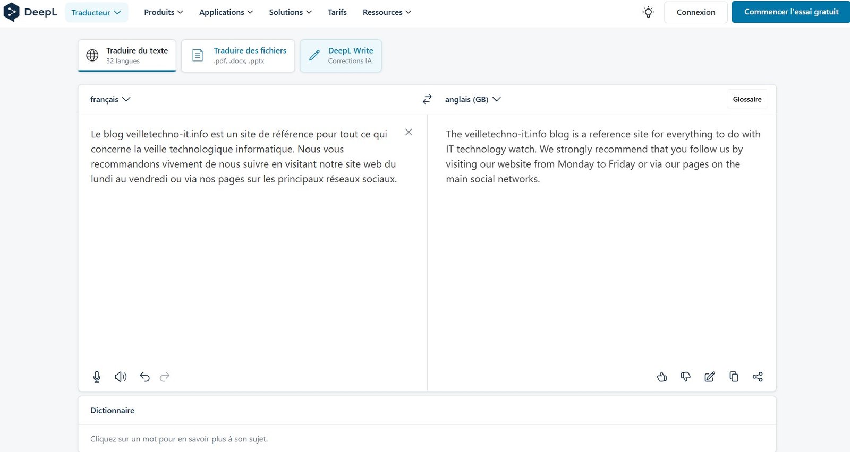Redo the edit arrow

pos(165,377)
